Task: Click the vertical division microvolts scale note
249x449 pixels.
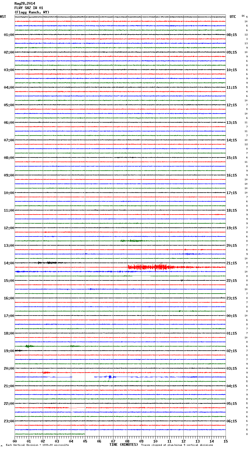Action: coord(37,445)
